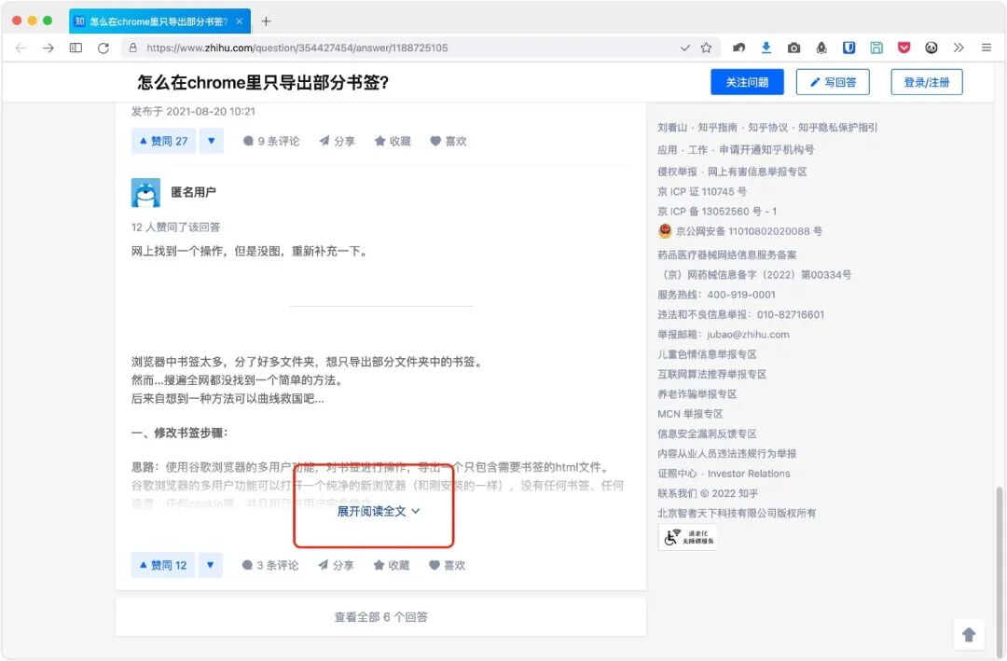Viewport: 1007px width, 661px height.
Task: Downvote the answer beside 赞同 12
Action: coord(211,565)
